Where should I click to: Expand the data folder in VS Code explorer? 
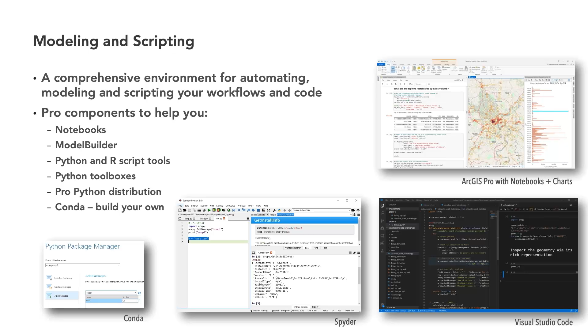click(392, 241)
